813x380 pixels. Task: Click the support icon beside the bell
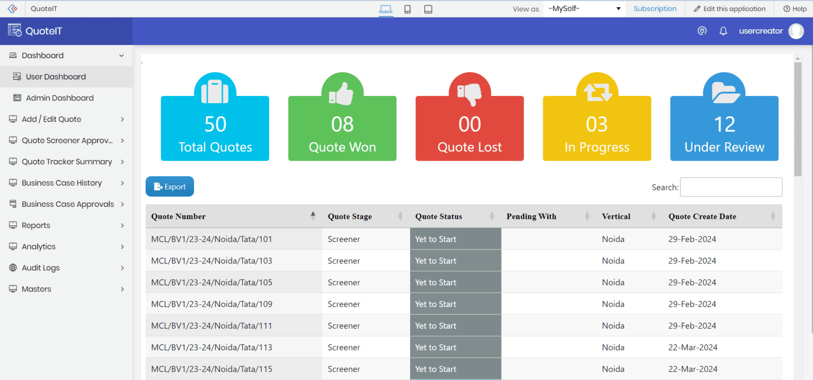coord(702,31)
